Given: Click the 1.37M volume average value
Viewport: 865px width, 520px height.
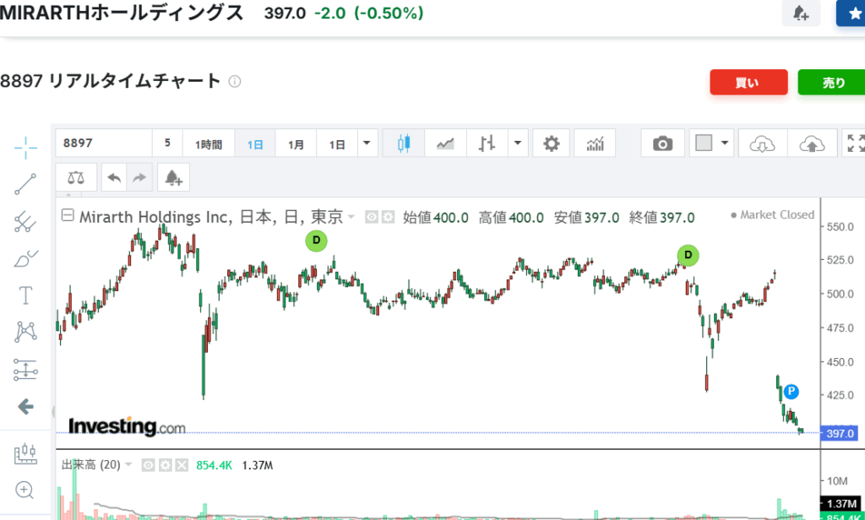Looking at the screenshot, I should [257, 465].
